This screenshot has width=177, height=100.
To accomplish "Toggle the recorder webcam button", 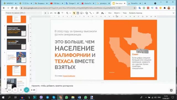I will click(x=9, y=90).
